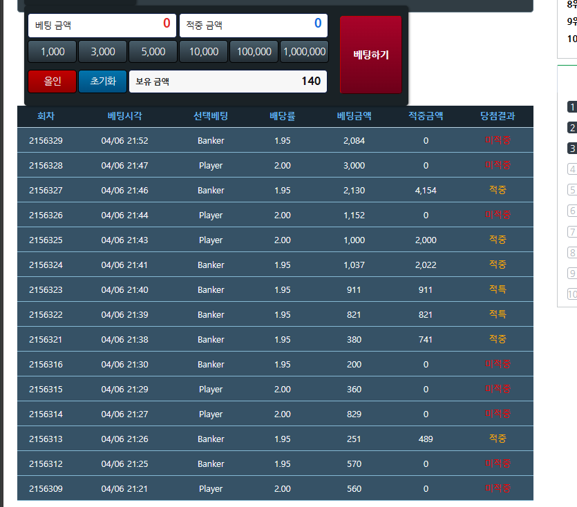Click the 1,000 bet amount chip

pos(53,52)
